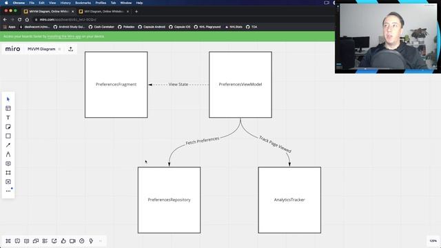Screen dimensions: 441x248
Task: Open the timer icon in bottom toolbar
Action: 82,241
